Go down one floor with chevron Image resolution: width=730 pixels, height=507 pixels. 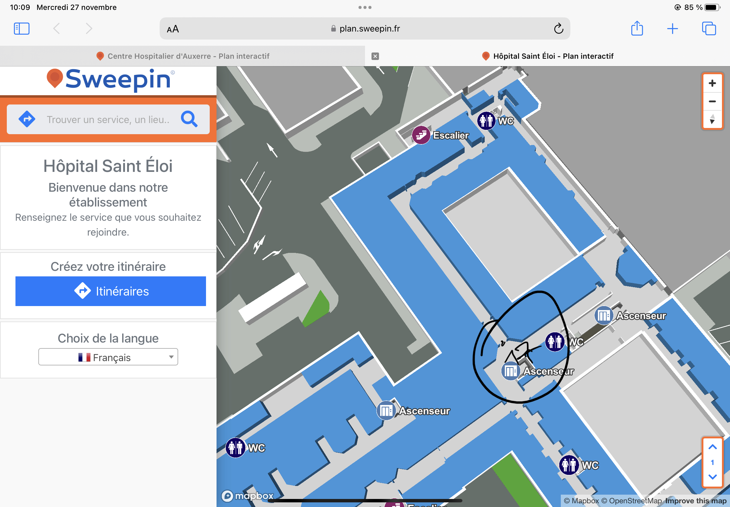click(712, 477)
